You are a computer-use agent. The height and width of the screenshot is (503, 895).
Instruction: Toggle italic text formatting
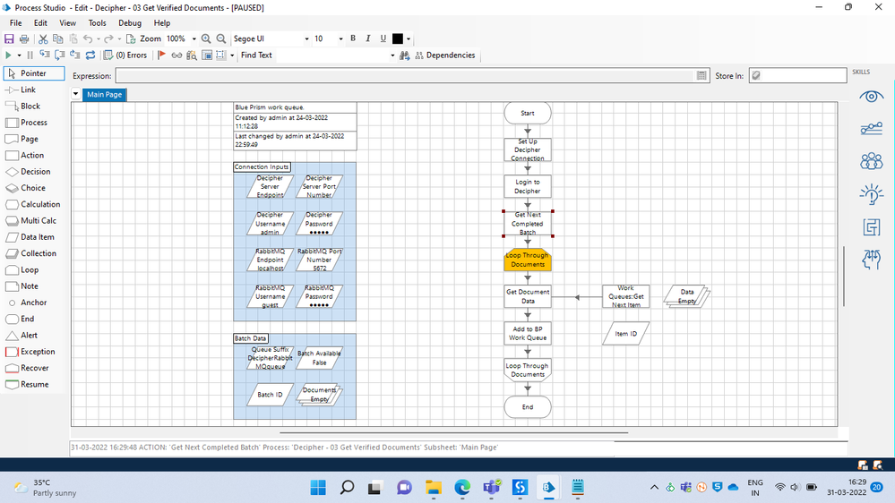tap(368, 38)
